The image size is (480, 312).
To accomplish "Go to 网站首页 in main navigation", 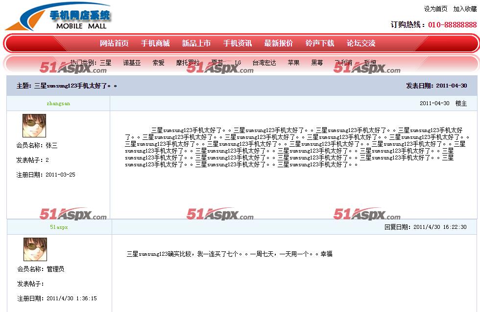I will click(114, 43).
